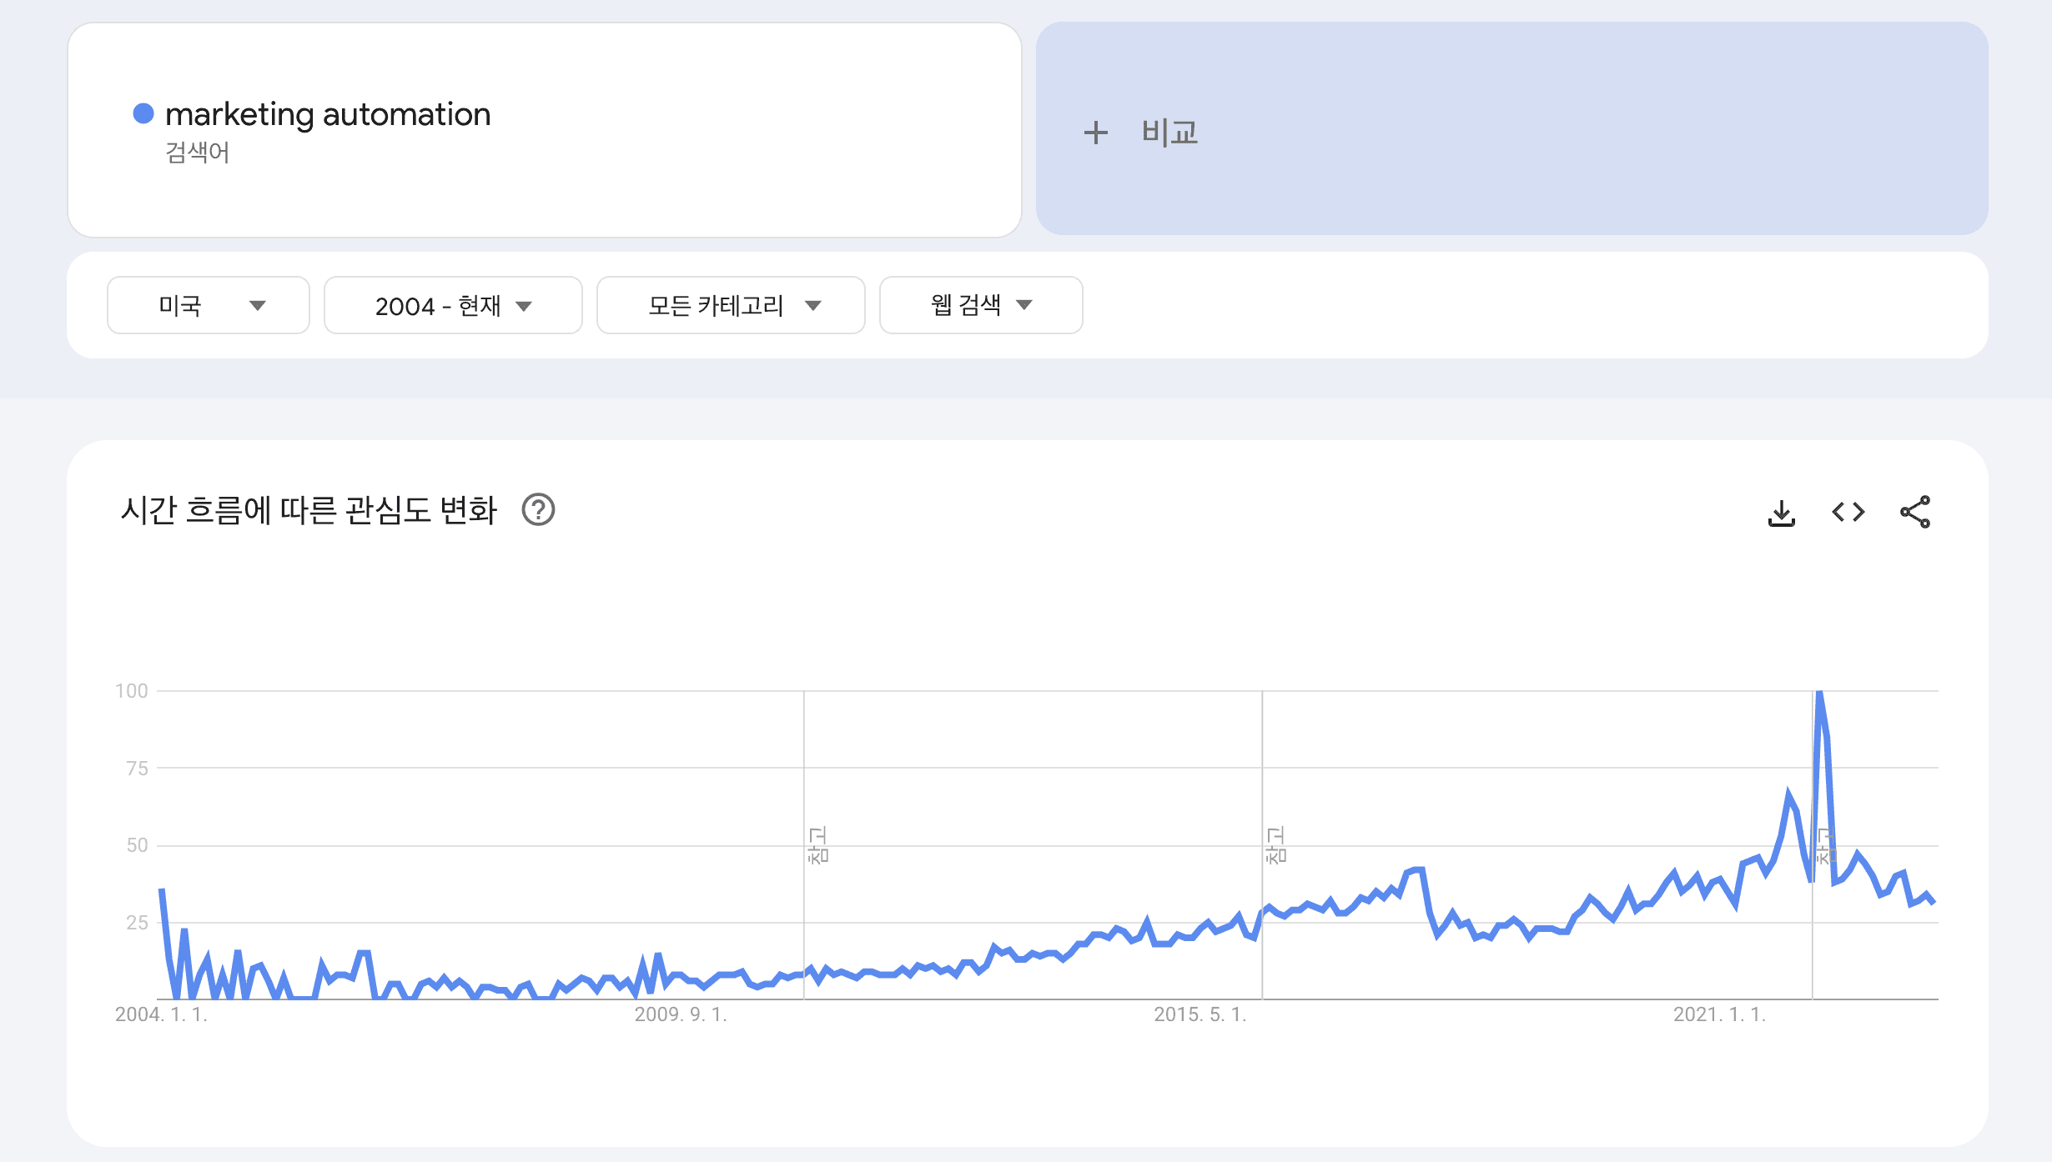Click the share icon on chart

click(x=1914, y=512)
